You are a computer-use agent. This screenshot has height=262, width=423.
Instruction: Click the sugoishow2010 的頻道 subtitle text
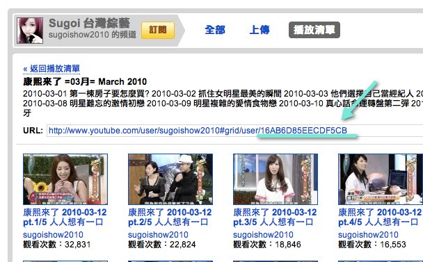click(93, 35)
